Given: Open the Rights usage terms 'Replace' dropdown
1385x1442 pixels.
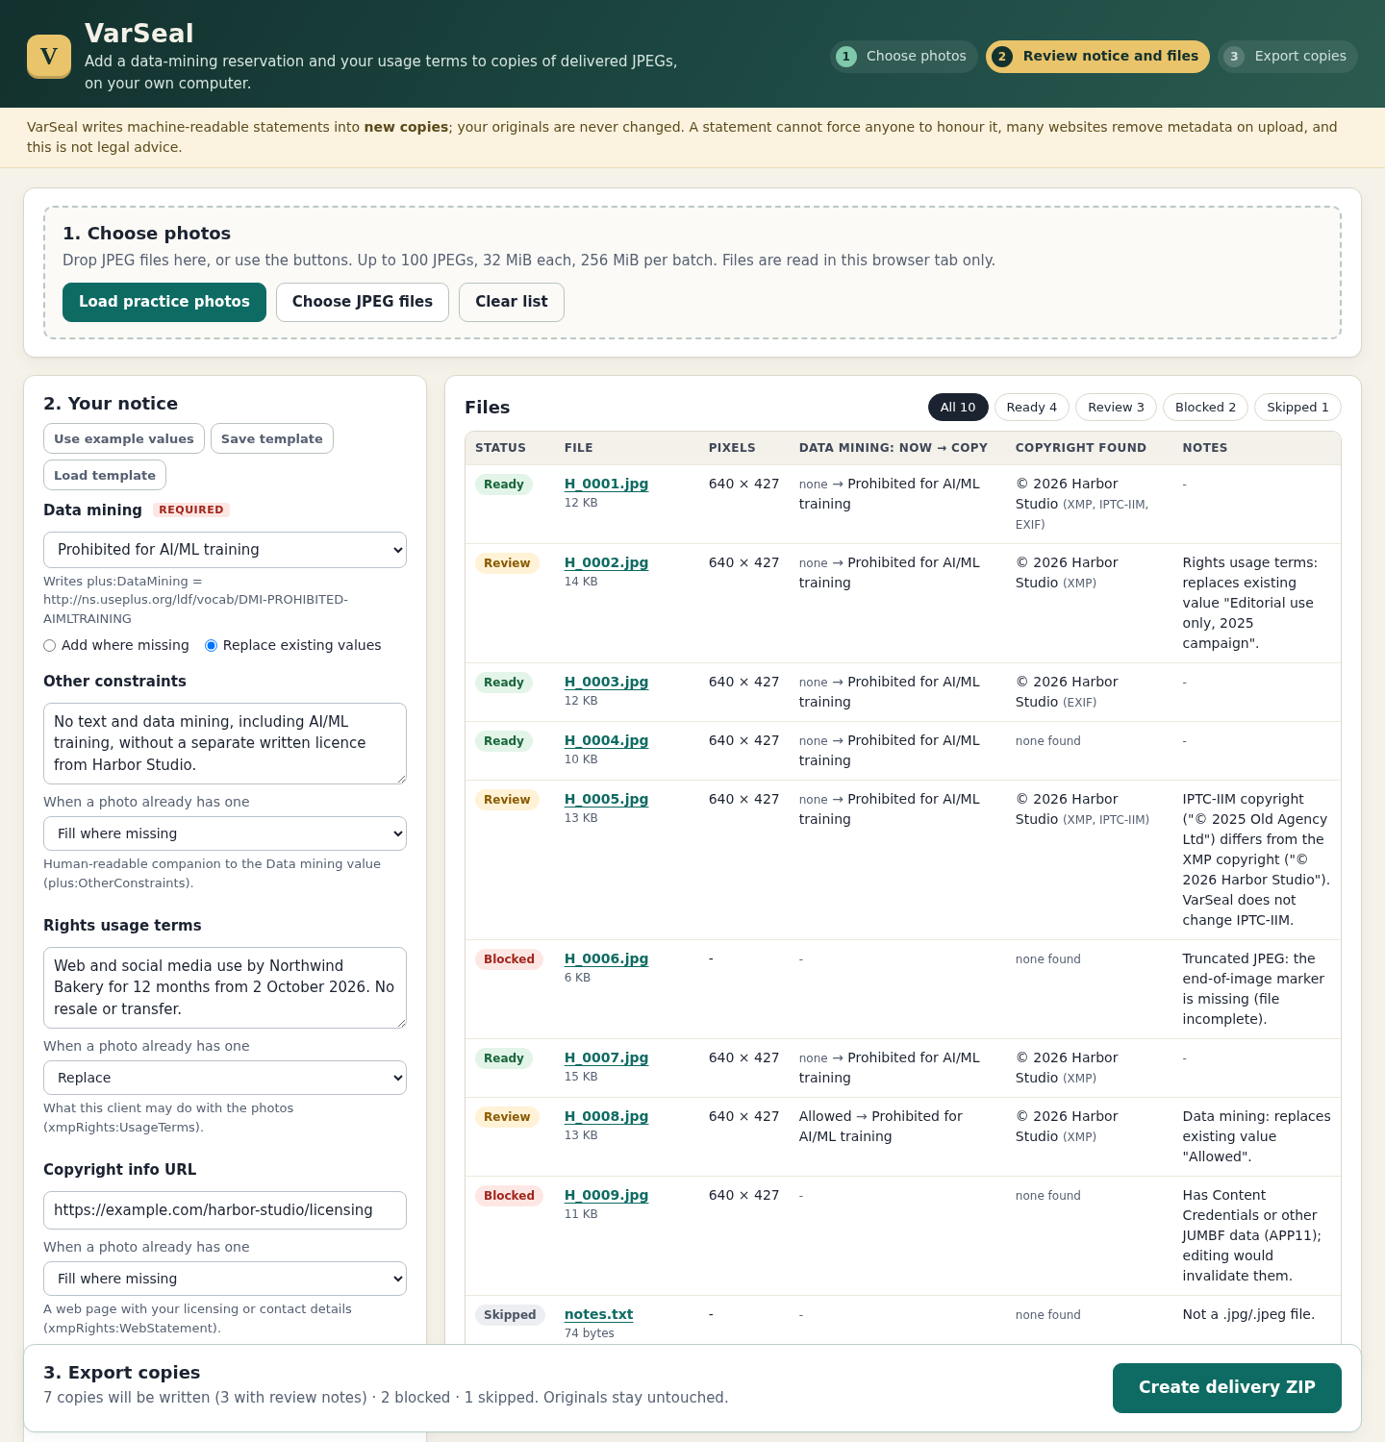Looking at the screenshot, I should point(225,1078).
